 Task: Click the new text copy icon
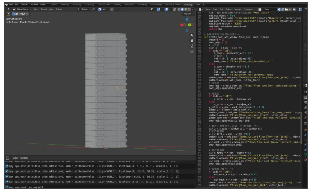point(283,9)
